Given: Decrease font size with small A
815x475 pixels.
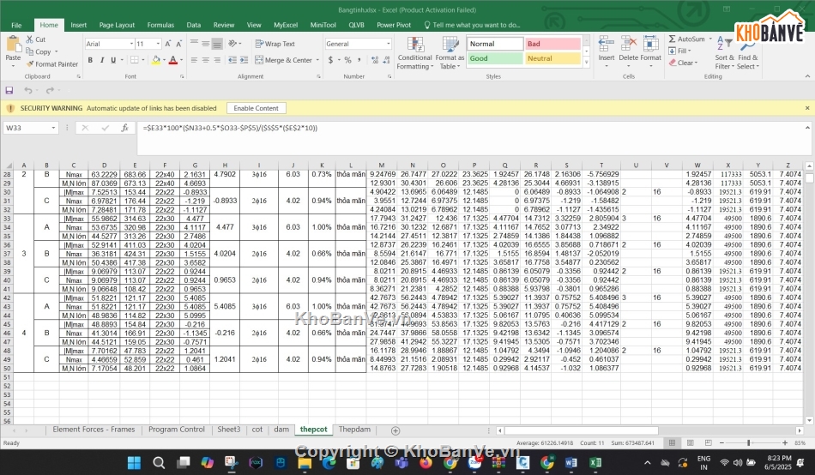Looking at the screenshot, I should pos(178,45).
